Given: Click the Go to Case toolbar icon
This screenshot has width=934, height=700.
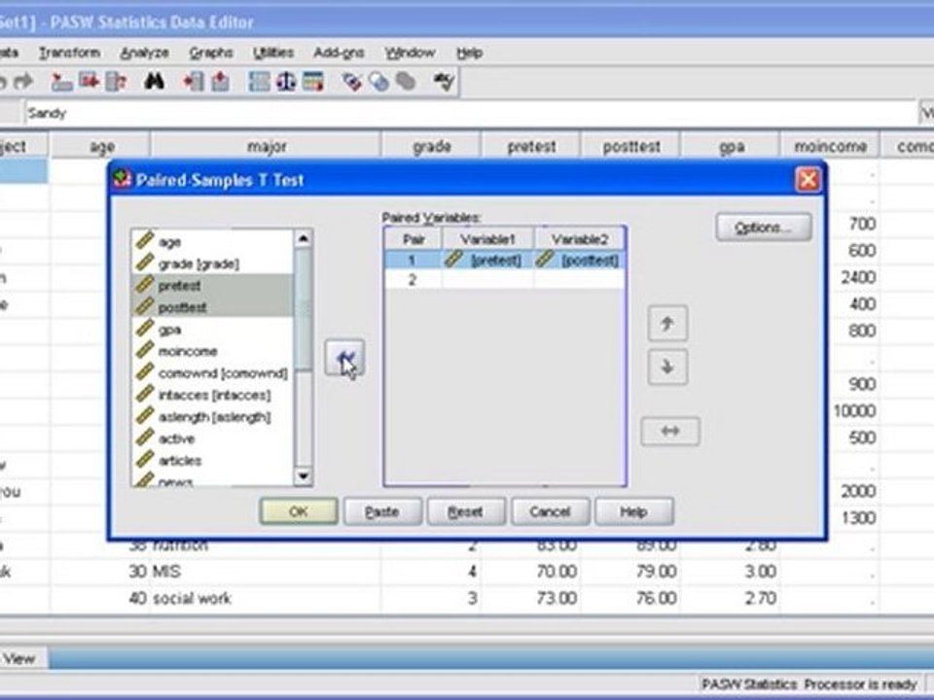Looking at the screenshot, I should pyautogui.click(x=61, y=82).
